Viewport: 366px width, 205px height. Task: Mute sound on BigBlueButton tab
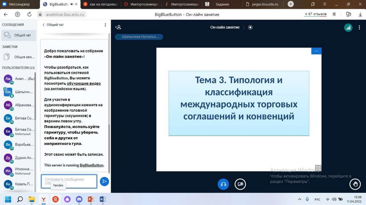(71, 4)
